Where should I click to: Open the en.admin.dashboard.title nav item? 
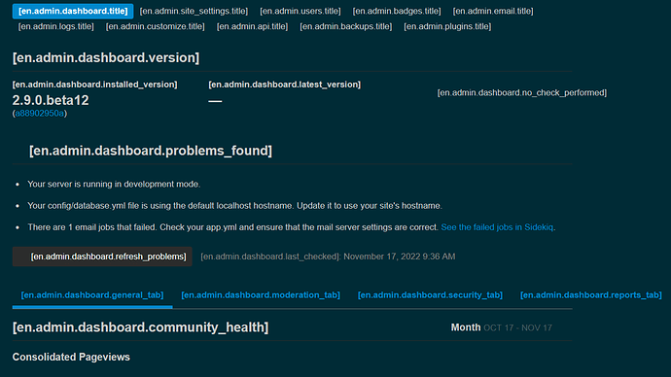(73, 11)
